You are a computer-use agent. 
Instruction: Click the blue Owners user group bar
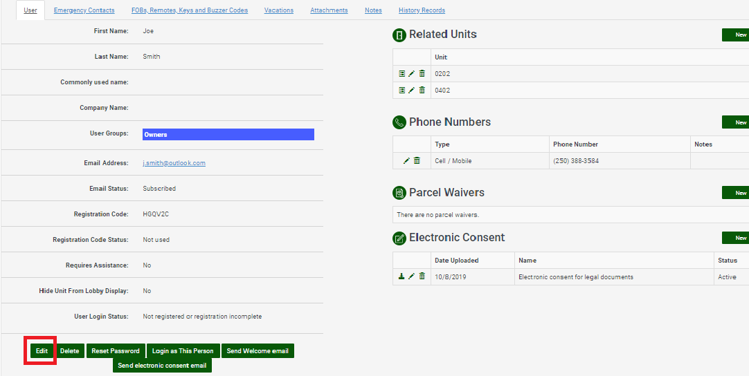[228, 135]
